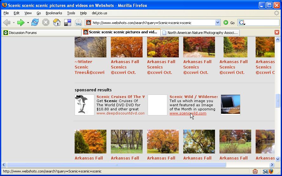Click the status bar URL text

pyautogui.click(x=52, y=171)
